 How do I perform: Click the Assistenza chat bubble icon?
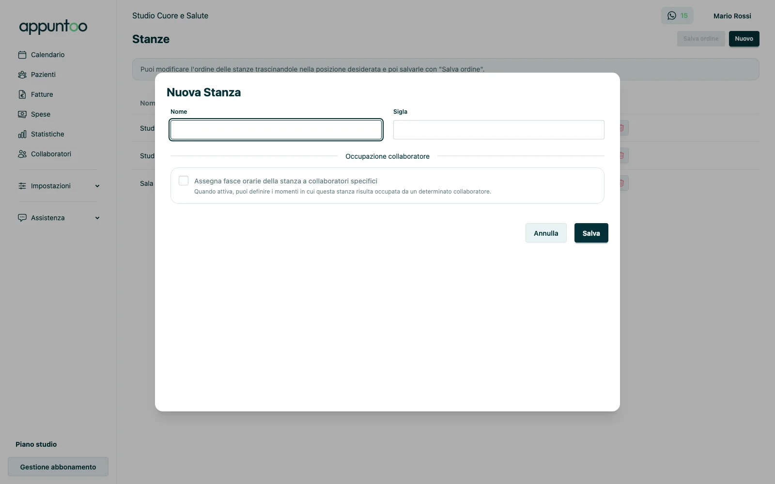pos(22,218)
